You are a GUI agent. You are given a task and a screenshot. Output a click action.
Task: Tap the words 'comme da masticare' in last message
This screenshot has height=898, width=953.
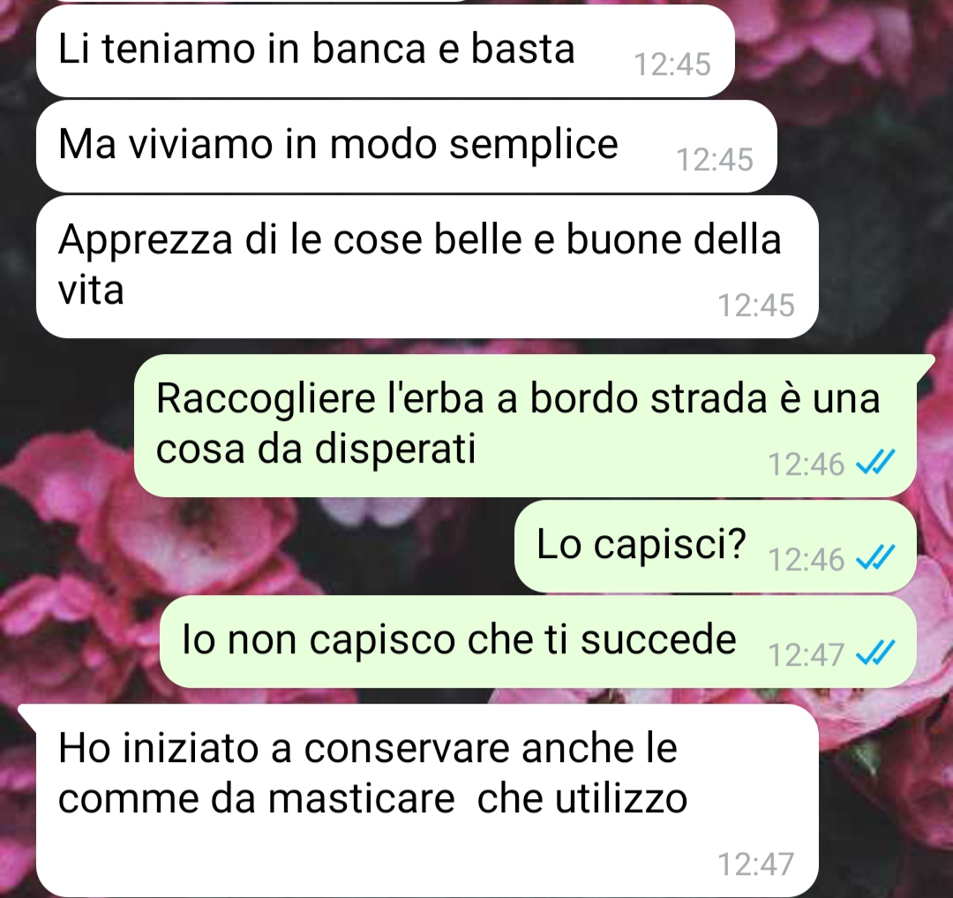coord(257,799)
